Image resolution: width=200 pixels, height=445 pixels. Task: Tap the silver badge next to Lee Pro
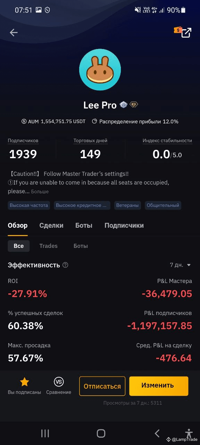[x=124, y=105]
